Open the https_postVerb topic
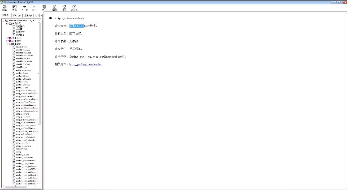 click(23, 146)
